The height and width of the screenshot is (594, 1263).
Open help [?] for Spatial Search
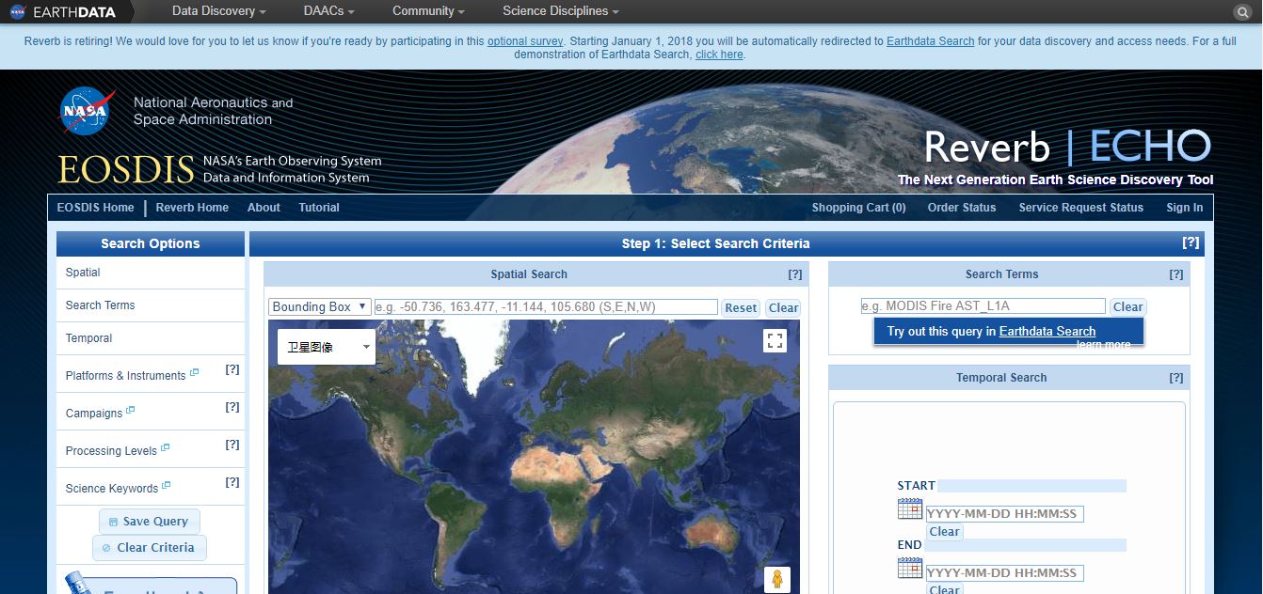795,274
